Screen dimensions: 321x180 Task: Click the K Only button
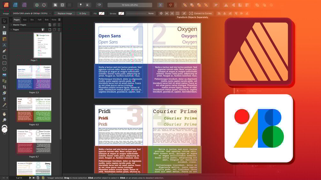pos(83,13)
